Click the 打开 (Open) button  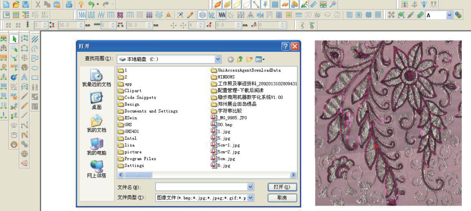(x=282, y=187)
